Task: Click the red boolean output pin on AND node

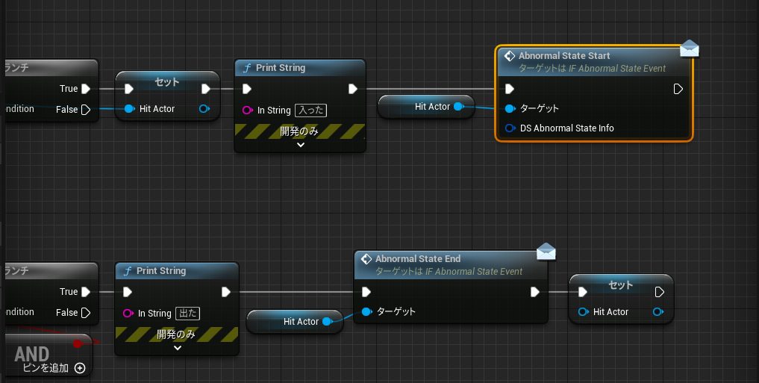Action: (78, 343)
